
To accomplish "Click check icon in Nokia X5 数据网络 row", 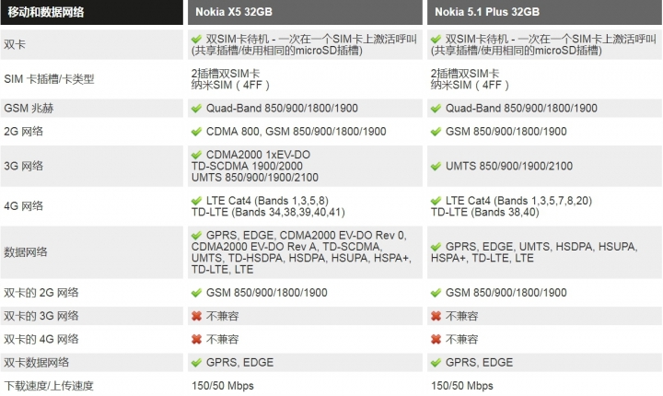I will coord(197,235).
